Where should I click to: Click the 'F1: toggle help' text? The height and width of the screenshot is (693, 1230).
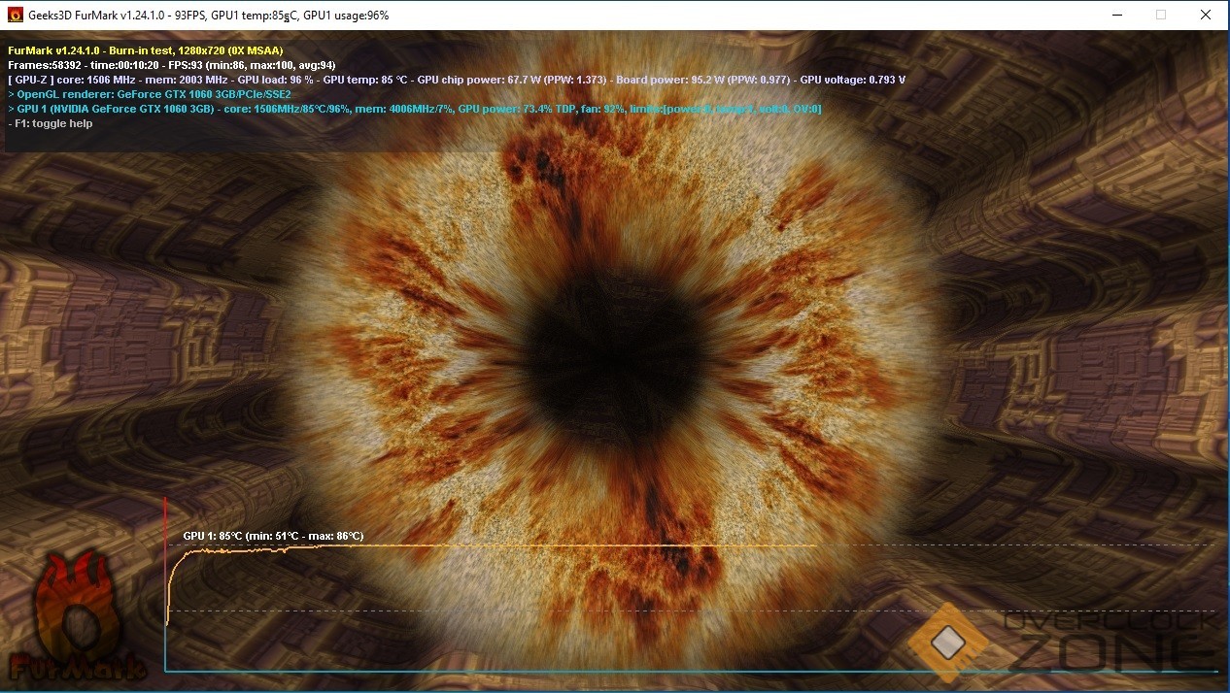coord(51,123)
